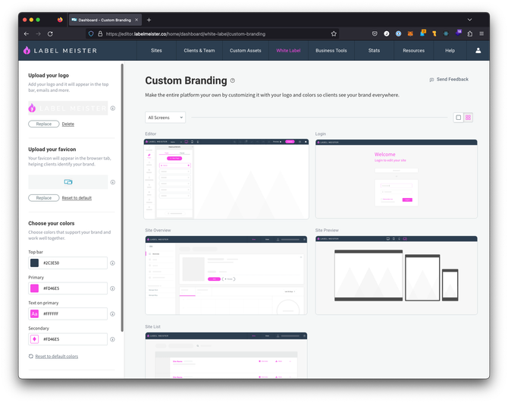
Task: Click Text on primary hex input #FFFFFF
Action: pyautogui.click(x=67, y=314)
